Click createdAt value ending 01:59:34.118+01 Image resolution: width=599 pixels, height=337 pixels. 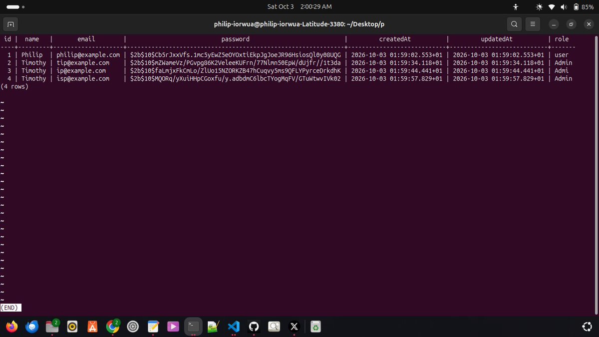(x=397, y=63)
